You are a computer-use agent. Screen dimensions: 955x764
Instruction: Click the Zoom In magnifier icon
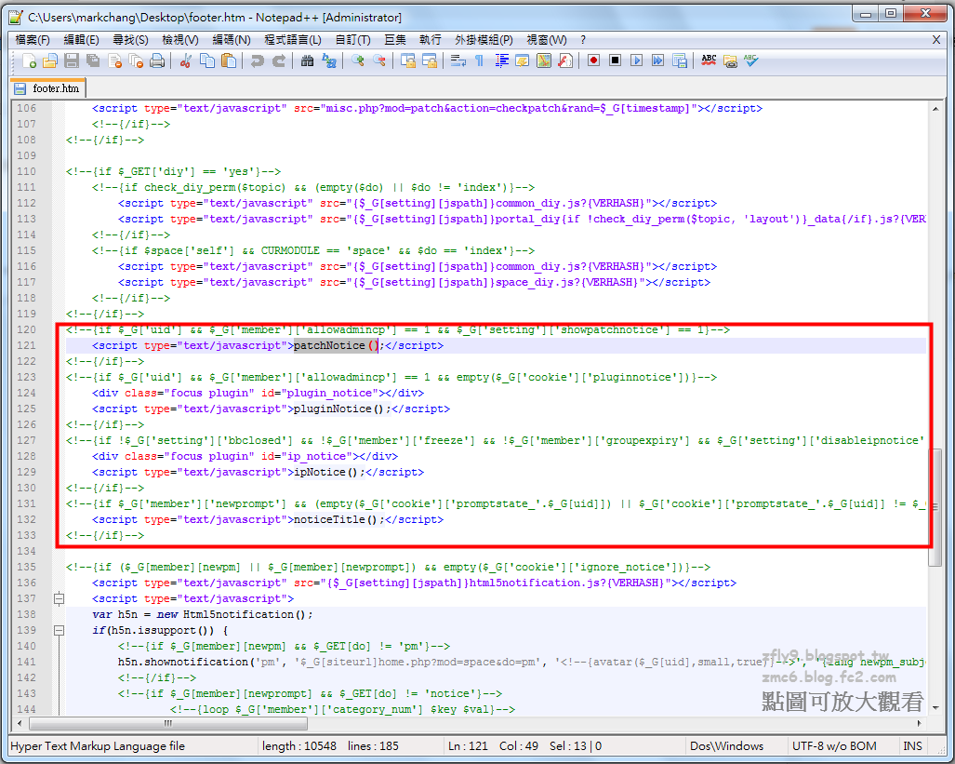click(357, 60)
